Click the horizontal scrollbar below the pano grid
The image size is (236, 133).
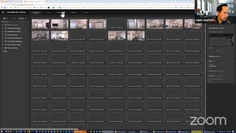39,129
